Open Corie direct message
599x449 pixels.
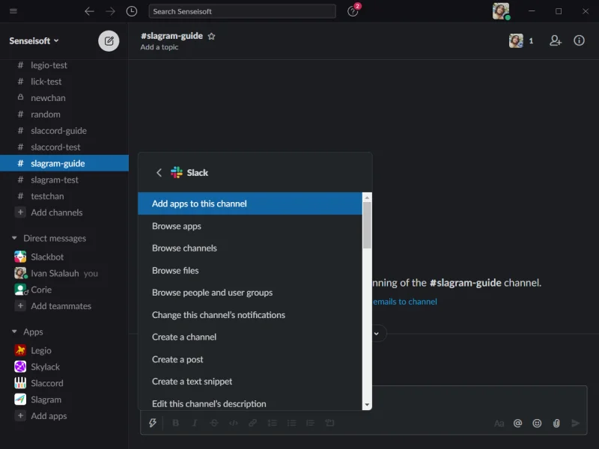pyautogui.click(x=64, y=290)
